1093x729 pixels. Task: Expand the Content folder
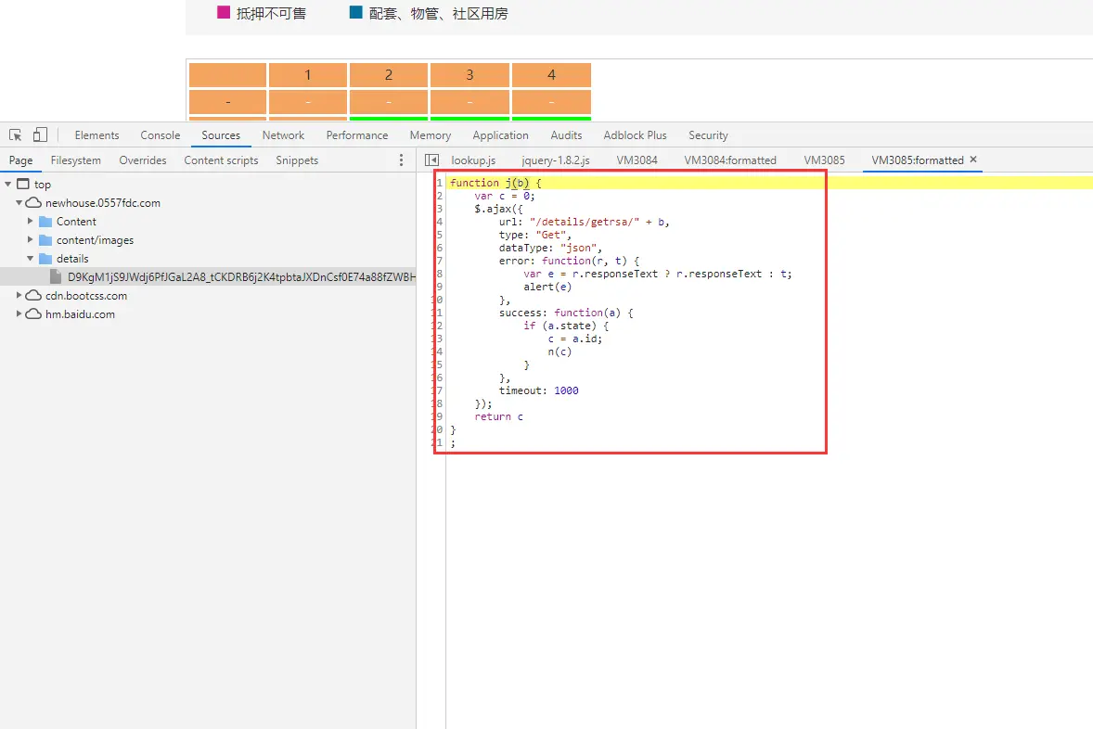pos(30,221)
